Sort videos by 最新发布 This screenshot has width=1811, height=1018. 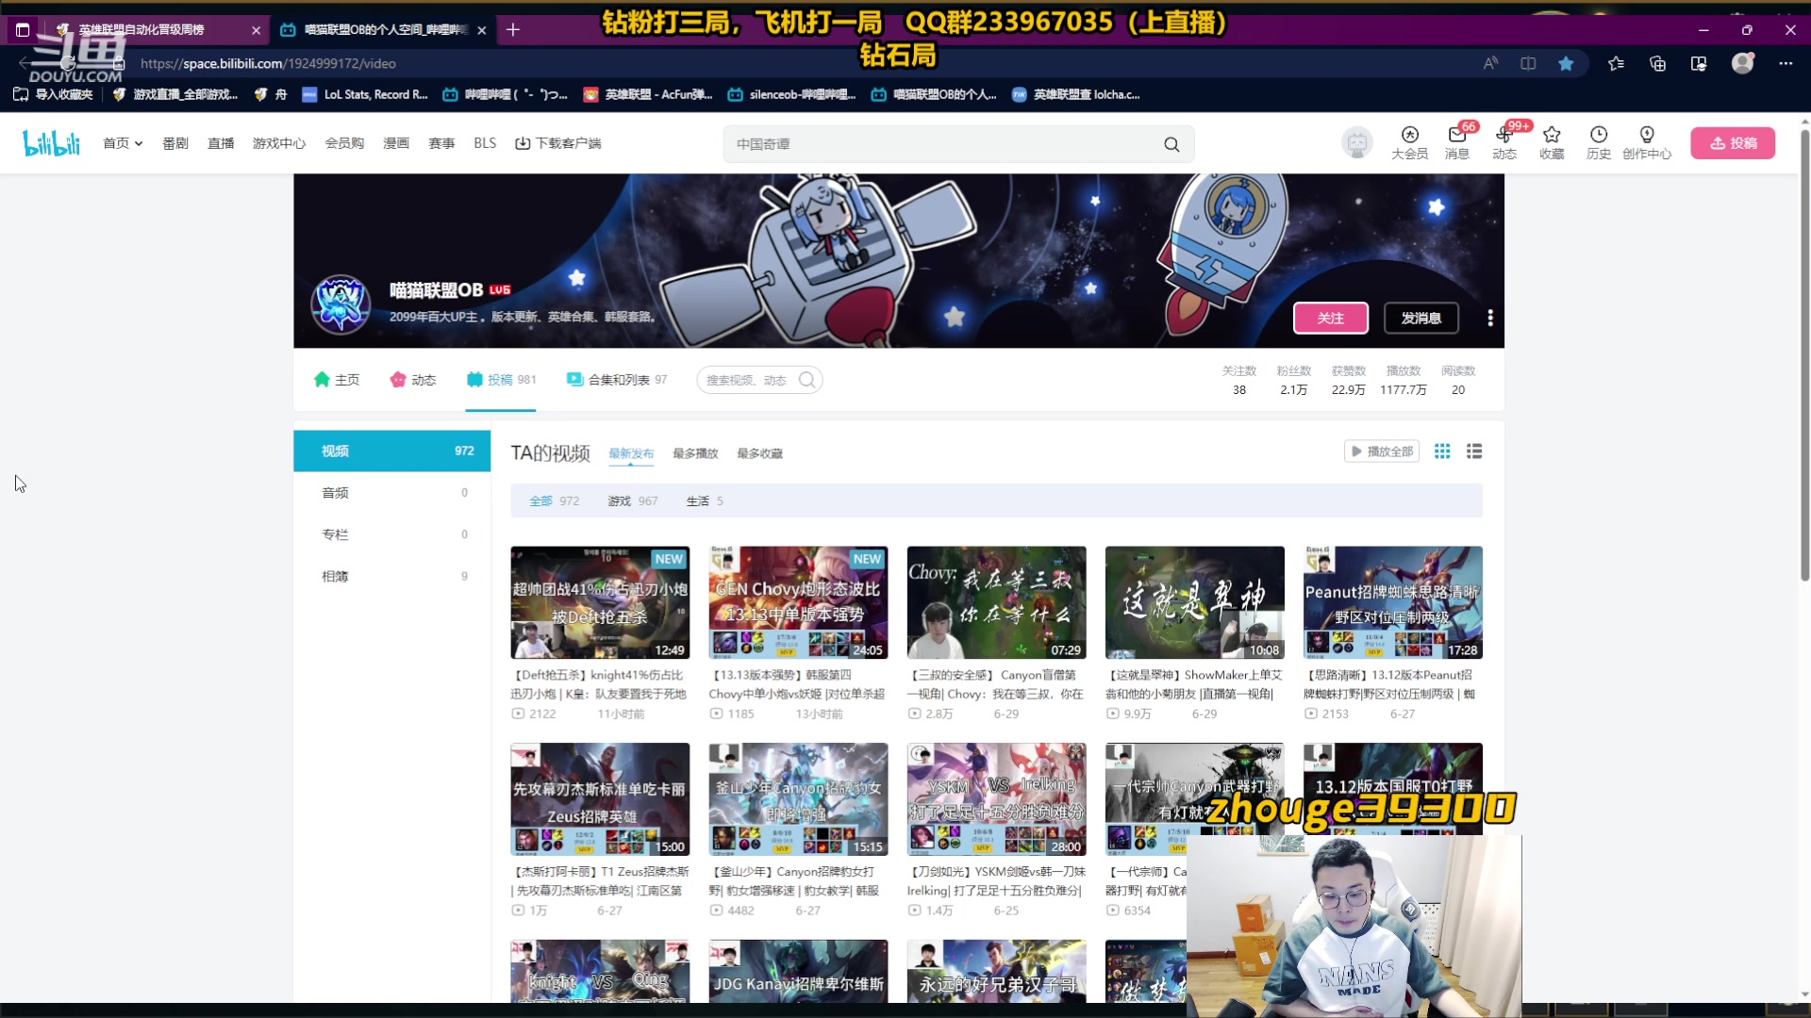click(631, 453)
